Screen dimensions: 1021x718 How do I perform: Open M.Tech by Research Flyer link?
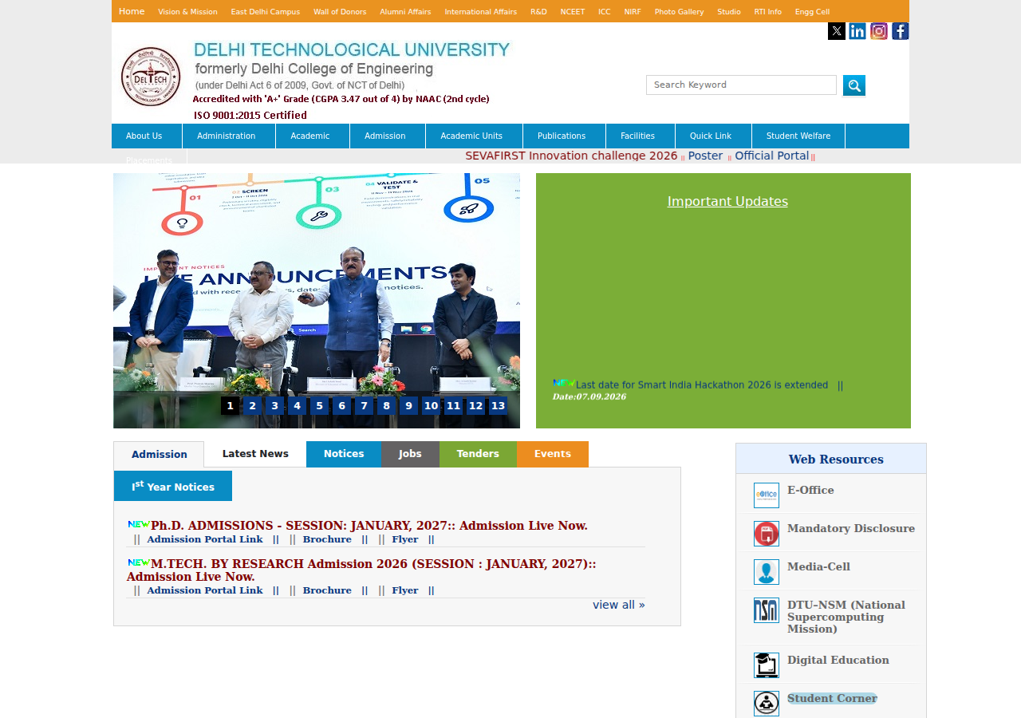coord(405,590)
